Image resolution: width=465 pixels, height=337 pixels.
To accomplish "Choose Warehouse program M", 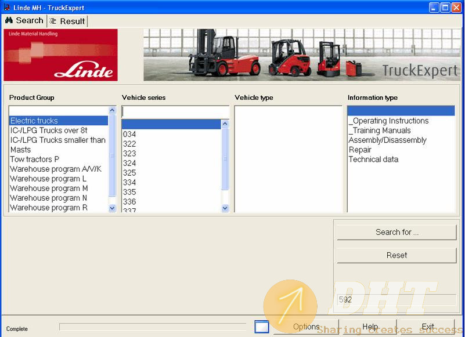I will (59, 188).
